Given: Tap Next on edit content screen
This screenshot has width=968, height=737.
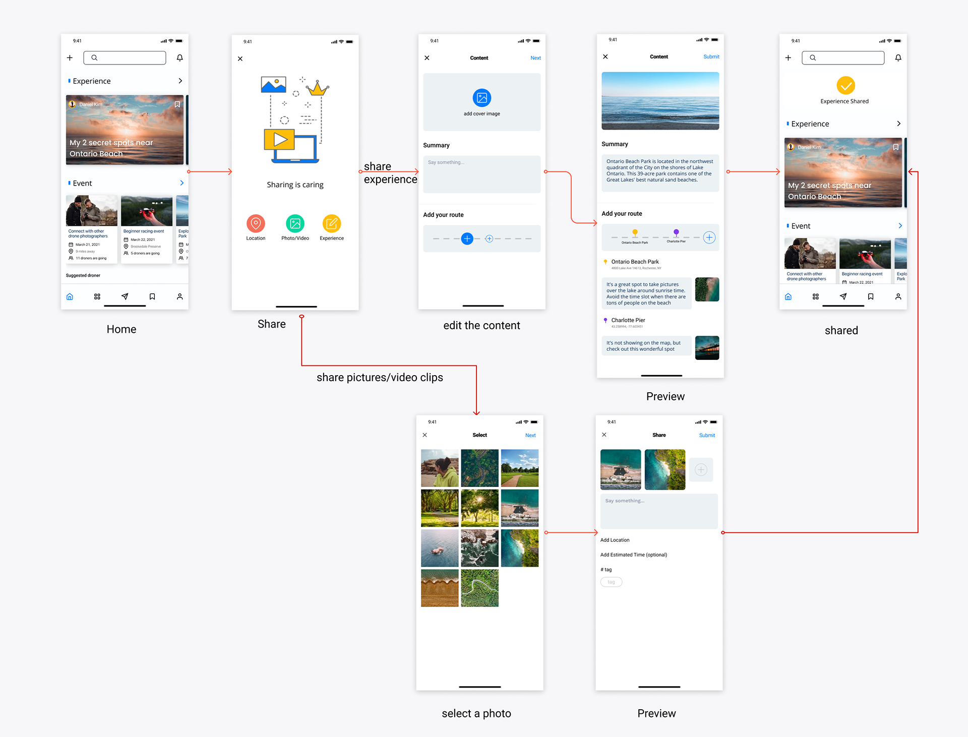Looking at the screenshot, I should click(x=535, y=58).
